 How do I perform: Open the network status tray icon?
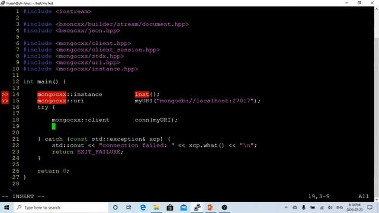tap(322, 208)
